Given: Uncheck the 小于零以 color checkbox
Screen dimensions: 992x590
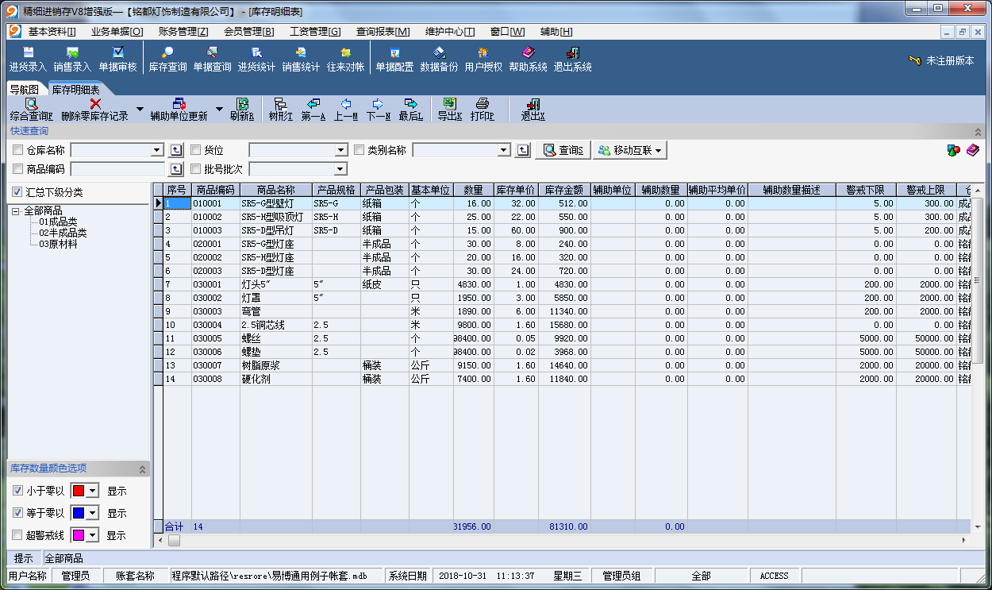Looking at the screenshot, I should [17, 491].
